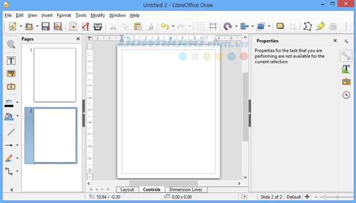The image size is (356, 203).
Task: Open the Arrange dropdown arrow
Action: click(269, 26)
